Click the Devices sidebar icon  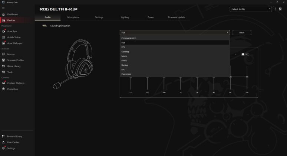[3, 20]
